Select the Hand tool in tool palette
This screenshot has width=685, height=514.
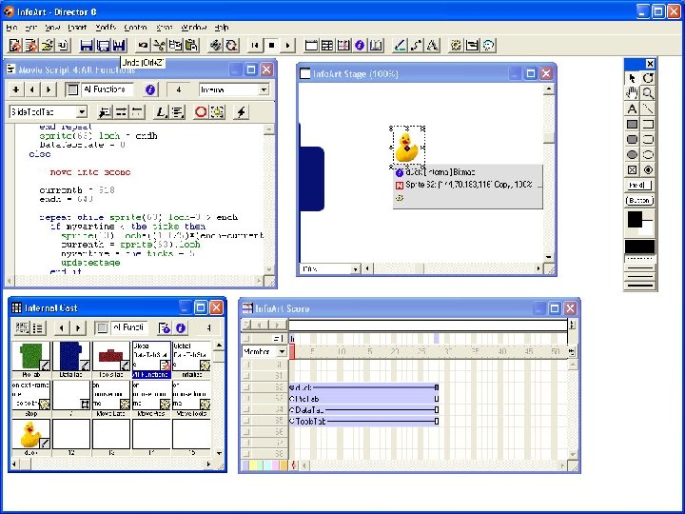coord(632,93)
